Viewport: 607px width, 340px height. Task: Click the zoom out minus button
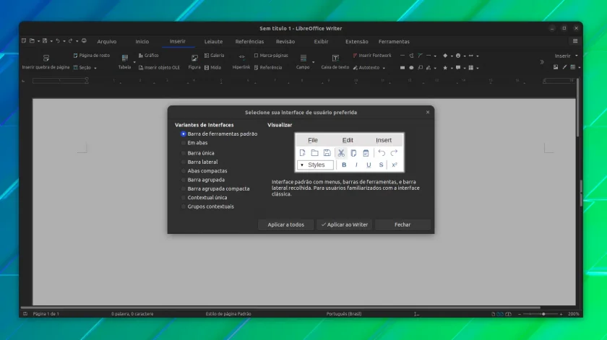pyautogui.click(x=520, y=314)
